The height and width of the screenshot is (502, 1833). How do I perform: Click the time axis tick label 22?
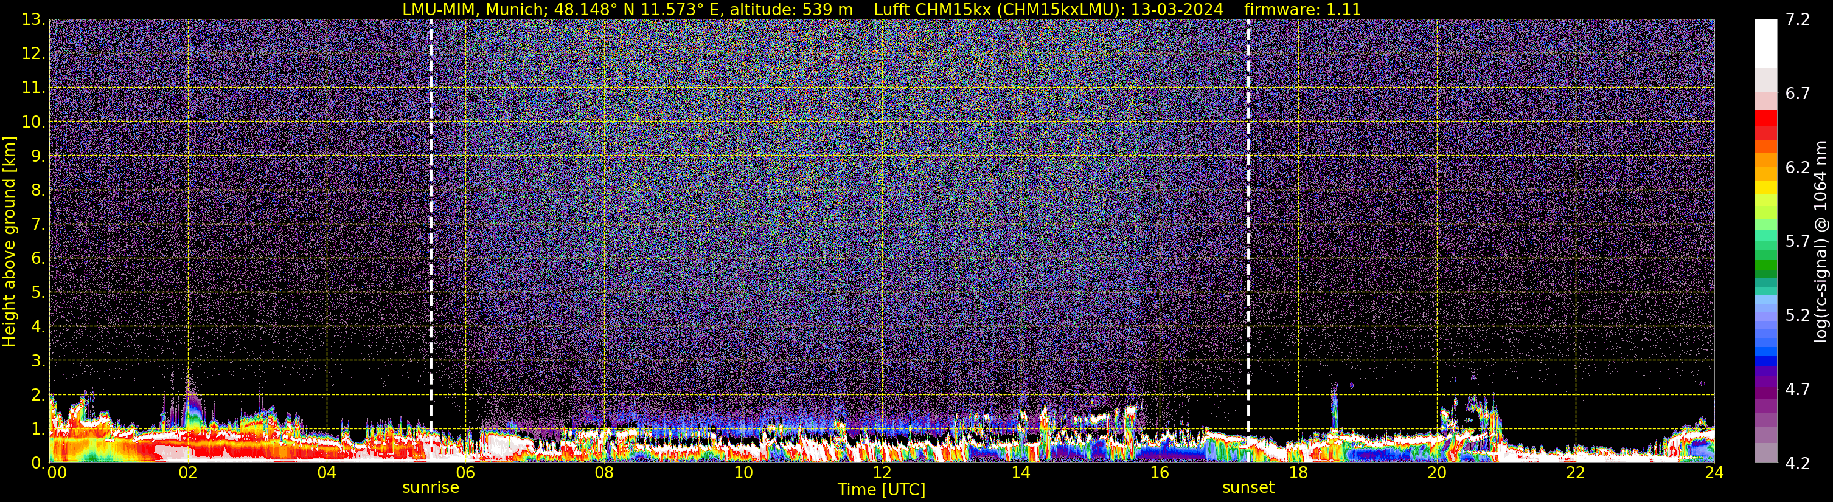click(x=1576, y=473)
